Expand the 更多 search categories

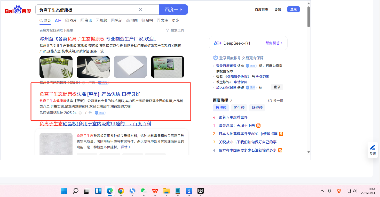tap(176, 20)
